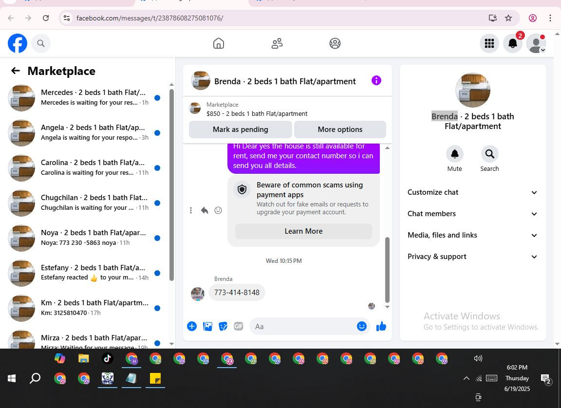Screen dimensions: 561x408
Task: Open the account profile avatar menu
Action: [536, 43]
